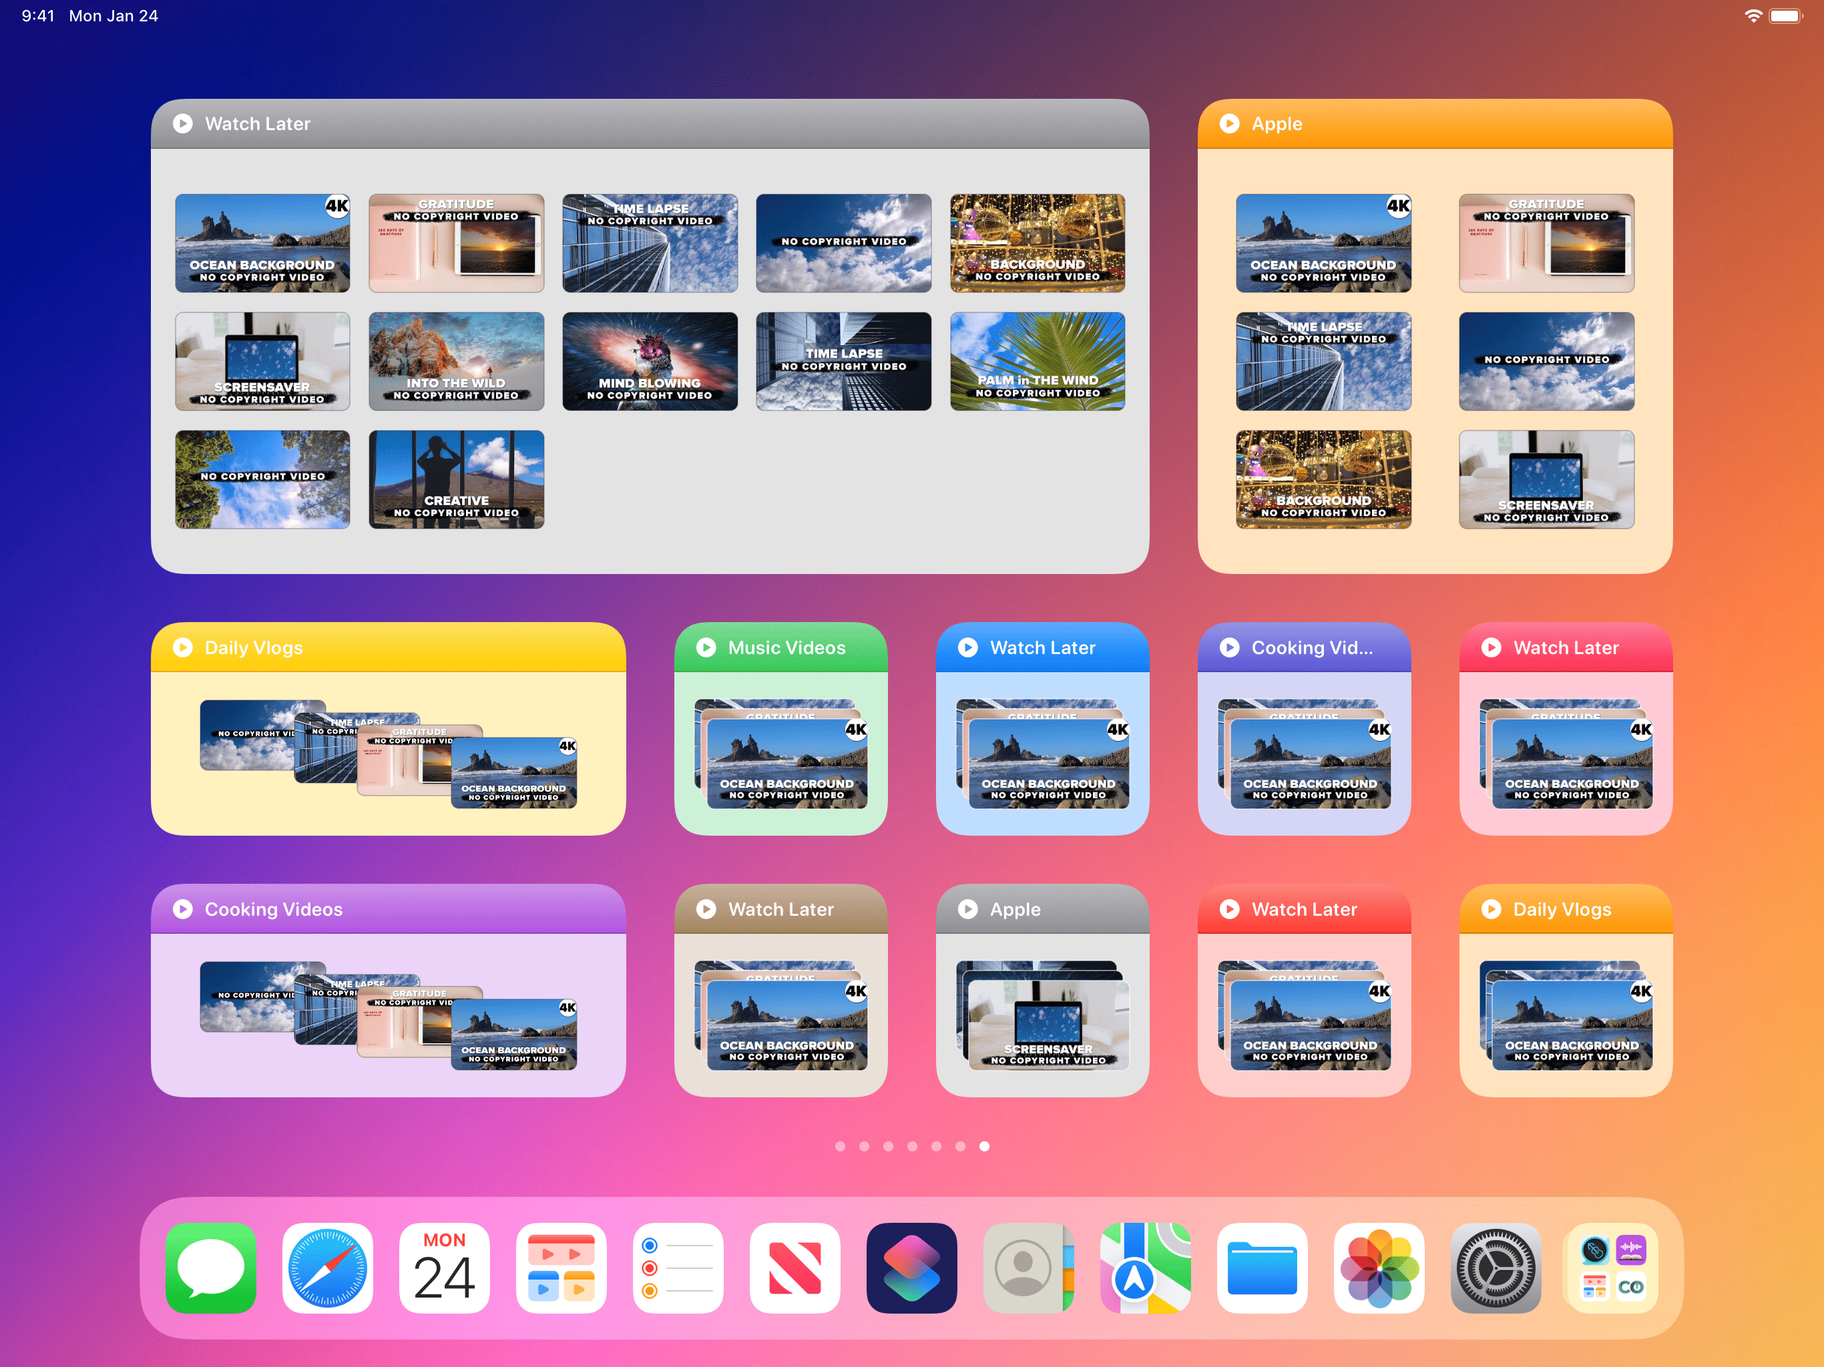Screen dimensions: 1824x1367
Task: Open the yellow Daily Vlogs widget title
Action: [253, 647]
